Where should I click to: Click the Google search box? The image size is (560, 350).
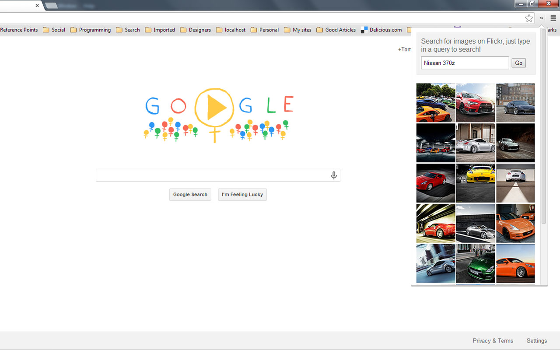pos(218,175)
